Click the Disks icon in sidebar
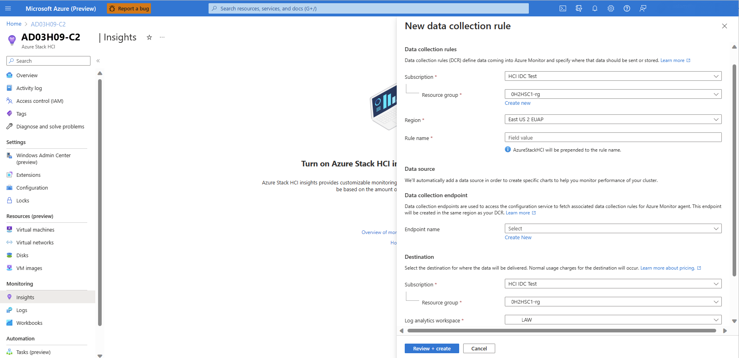Viewport: 739px width, 358px height. point(10,255)
